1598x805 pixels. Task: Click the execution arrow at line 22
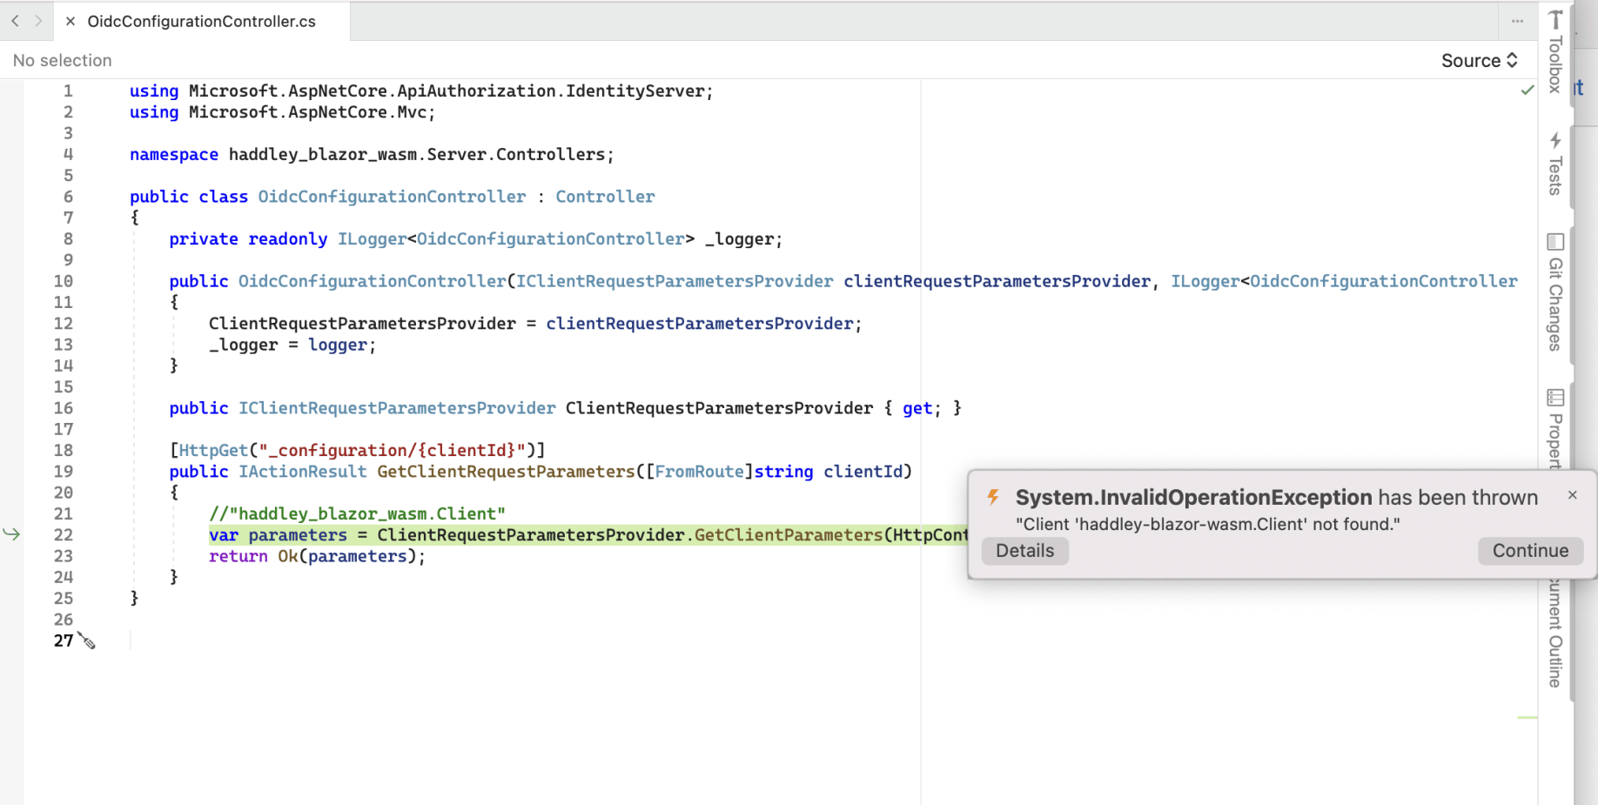coord(11,534)
